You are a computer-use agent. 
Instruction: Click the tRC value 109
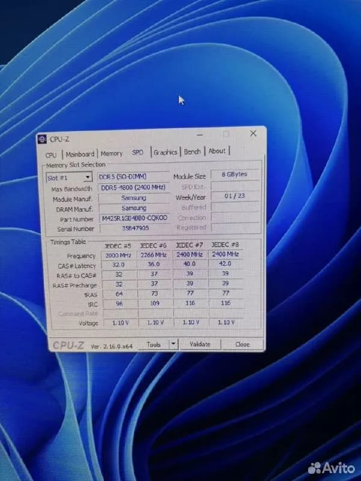(x=155, y=303)
